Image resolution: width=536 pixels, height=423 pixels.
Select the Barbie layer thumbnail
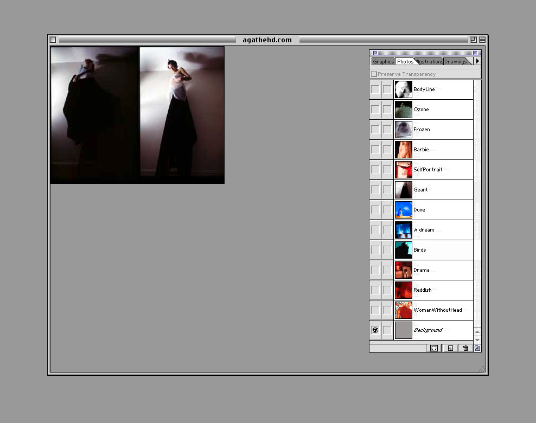[404, 150]
